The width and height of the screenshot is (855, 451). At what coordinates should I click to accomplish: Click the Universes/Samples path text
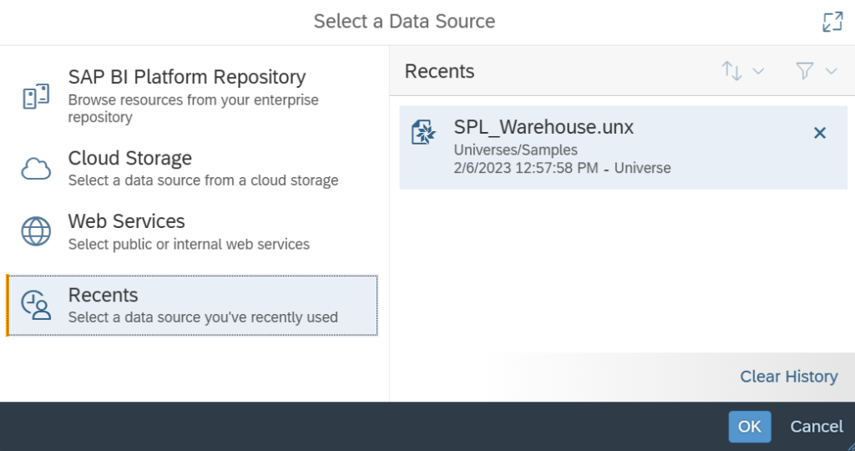click(x=515, y=150)
